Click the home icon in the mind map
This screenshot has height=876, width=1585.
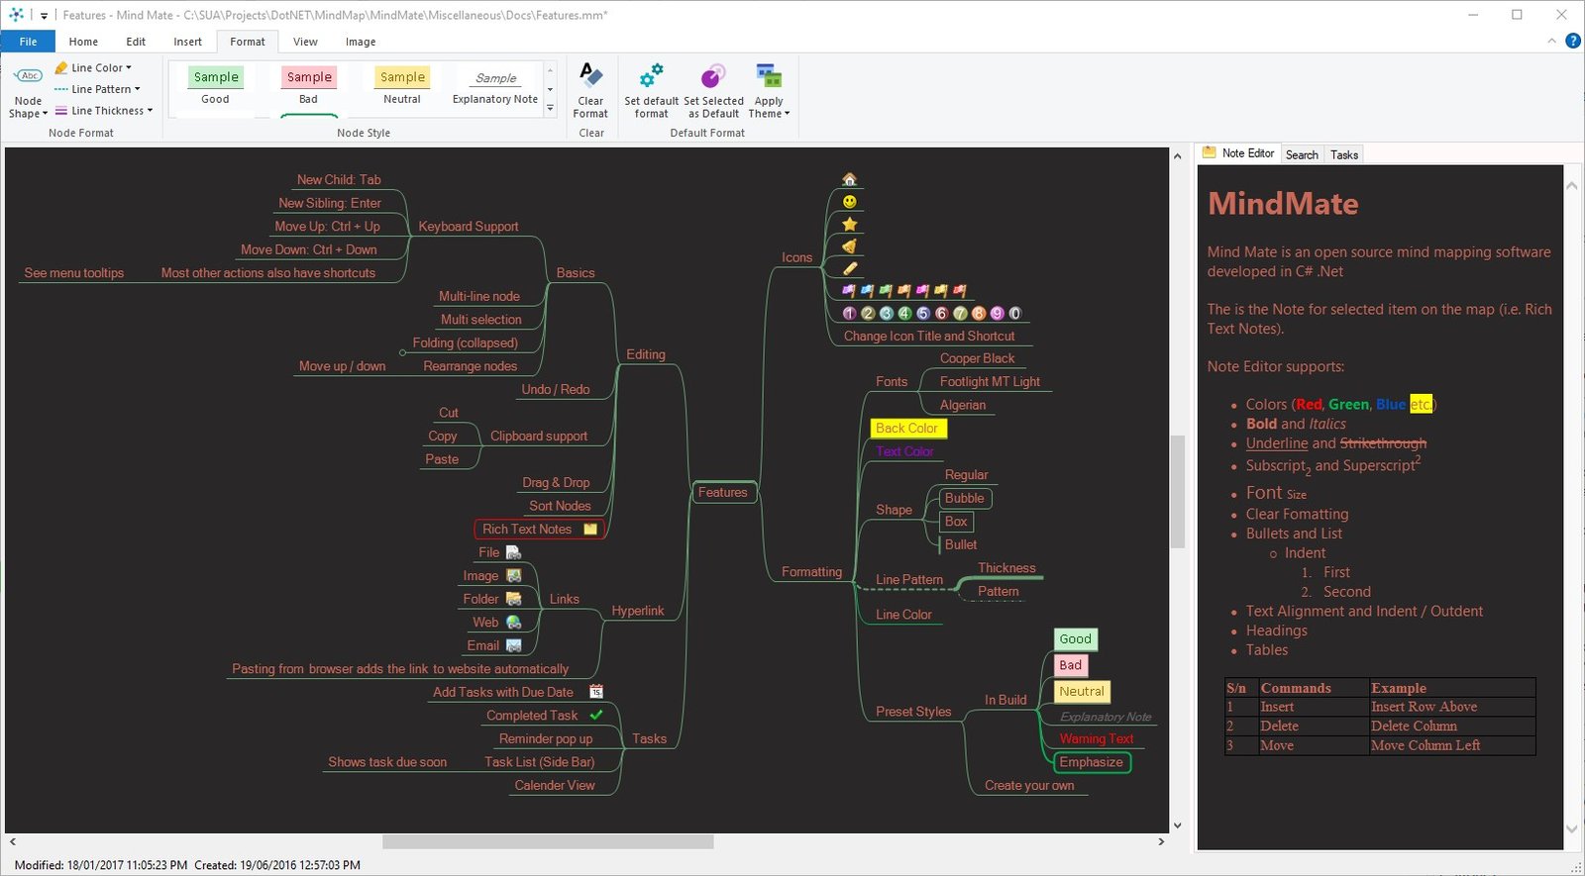point(849,179)
